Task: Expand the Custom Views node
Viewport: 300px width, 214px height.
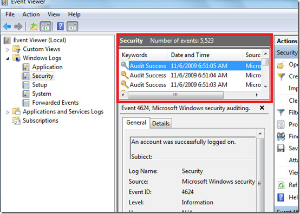Action: 8,50
